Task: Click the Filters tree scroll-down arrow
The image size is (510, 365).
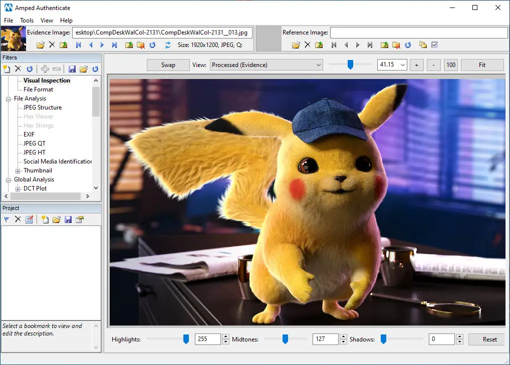Action: click(96, 188)
